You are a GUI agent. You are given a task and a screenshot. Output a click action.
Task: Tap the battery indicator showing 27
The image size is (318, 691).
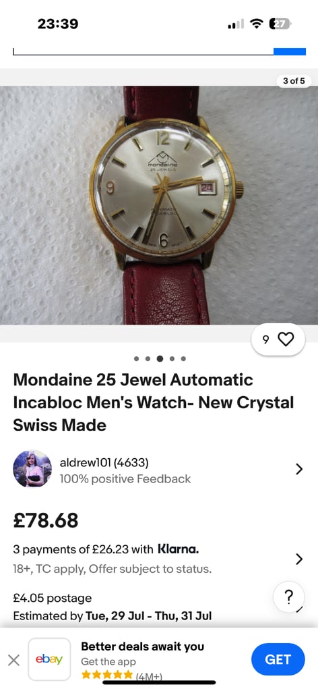pos(281,24)
